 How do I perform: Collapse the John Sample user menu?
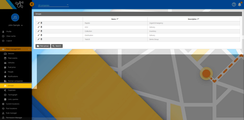[22, 25]
